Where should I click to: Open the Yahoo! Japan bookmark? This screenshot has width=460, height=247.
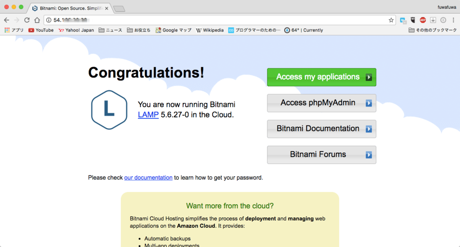point(76,30)
